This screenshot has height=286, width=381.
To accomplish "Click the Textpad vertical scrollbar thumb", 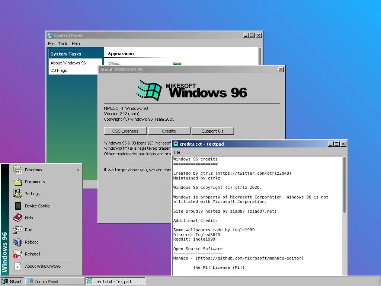I will [x=344, y=185].
